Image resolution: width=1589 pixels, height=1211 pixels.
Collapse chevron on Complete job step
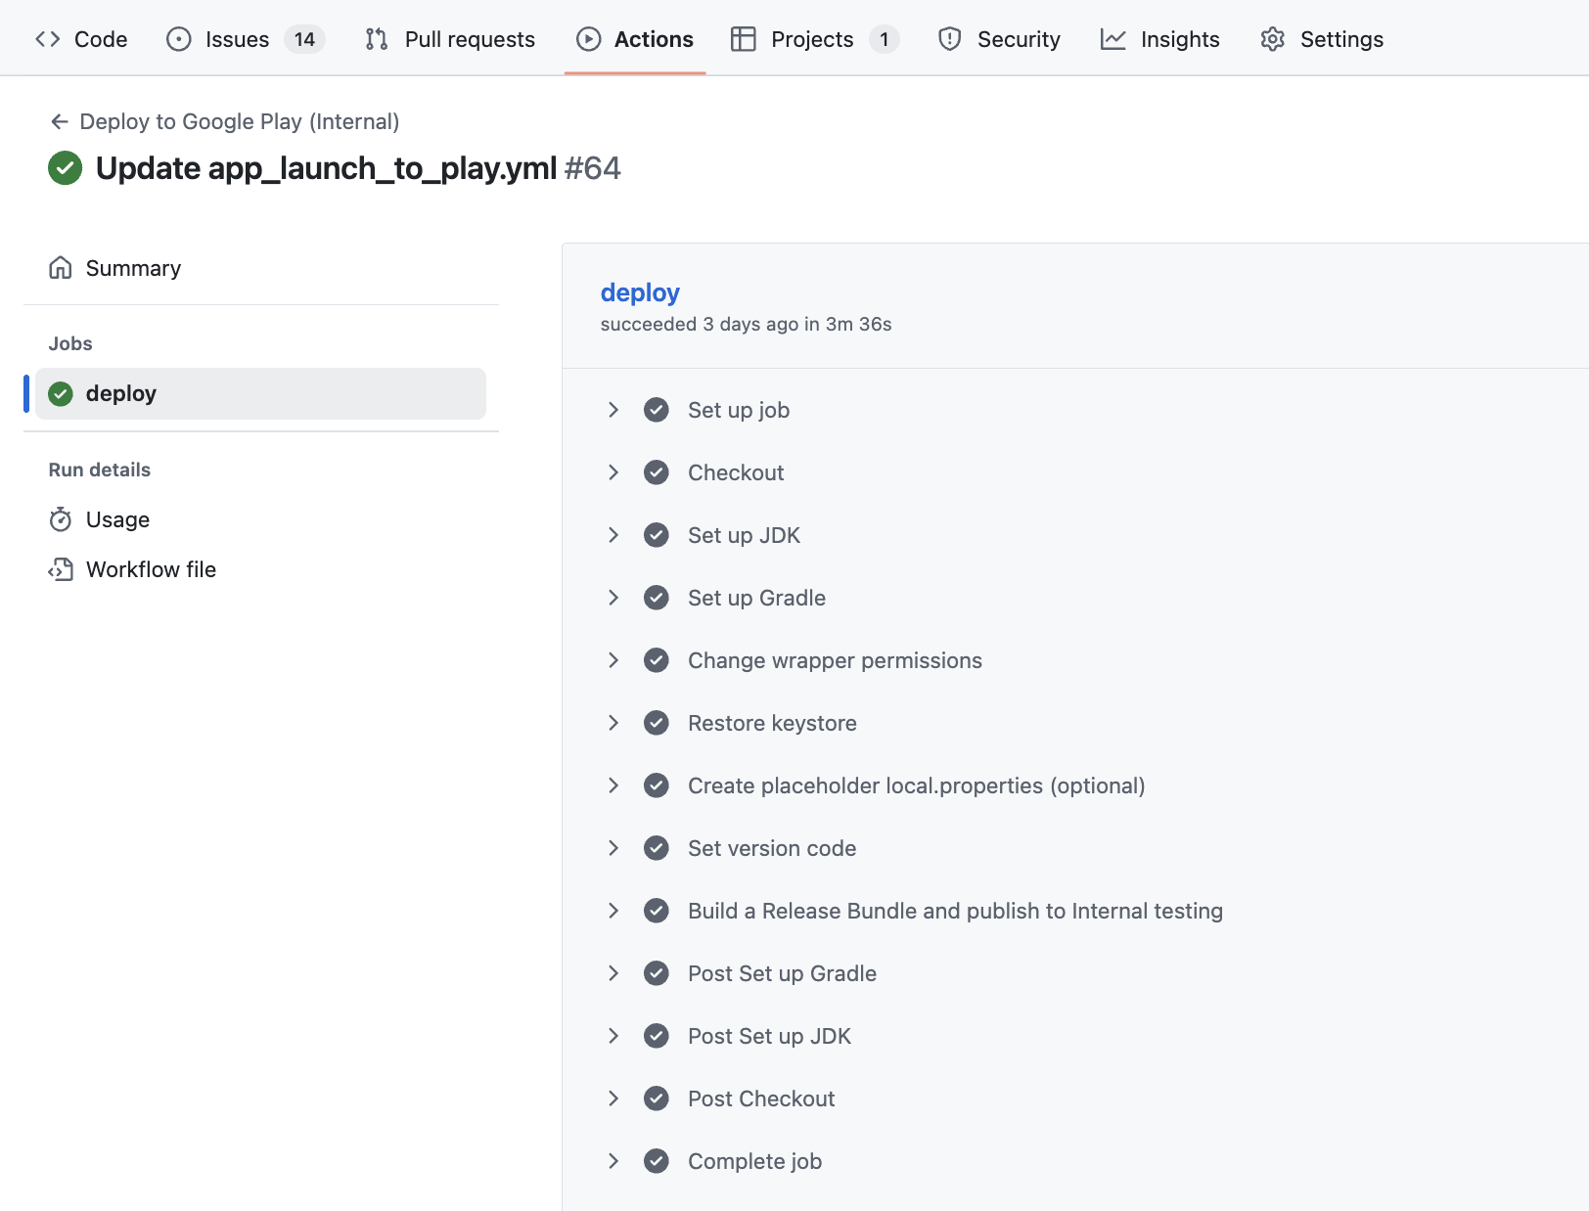pos(613,1161)
